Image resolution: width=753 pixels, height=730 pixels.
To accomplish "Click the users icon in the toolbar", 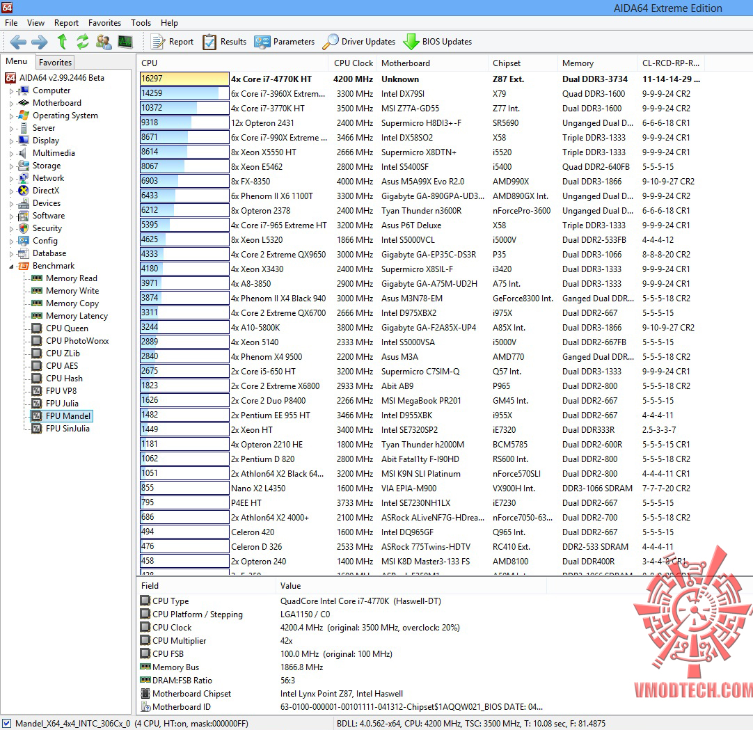I will click(104, 42).
